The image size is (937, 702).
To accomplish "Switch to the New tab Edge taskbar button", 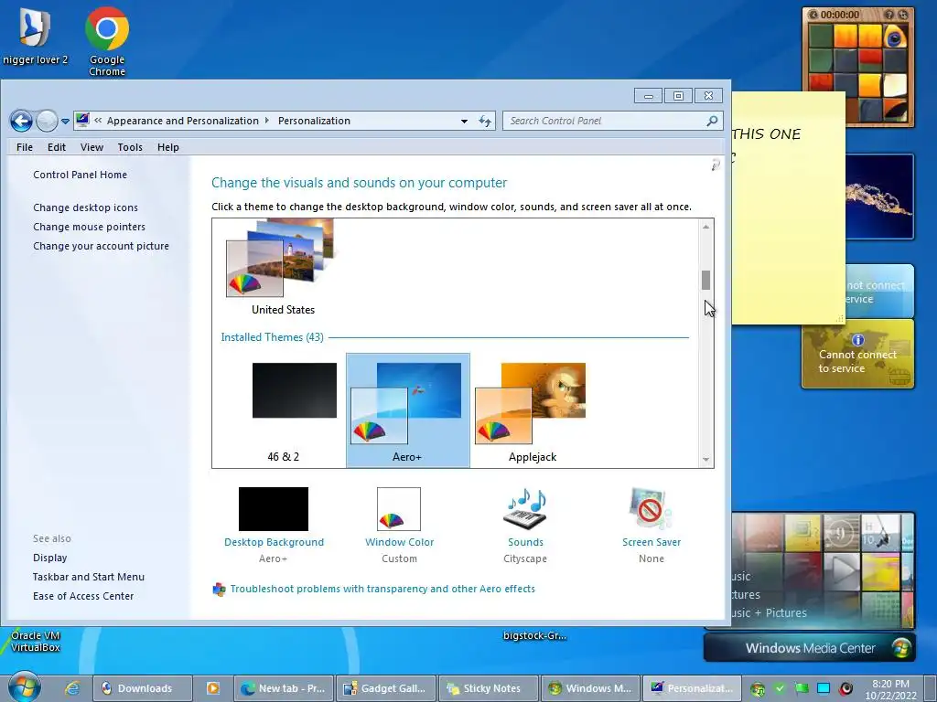I will click(x=284, y=688).
